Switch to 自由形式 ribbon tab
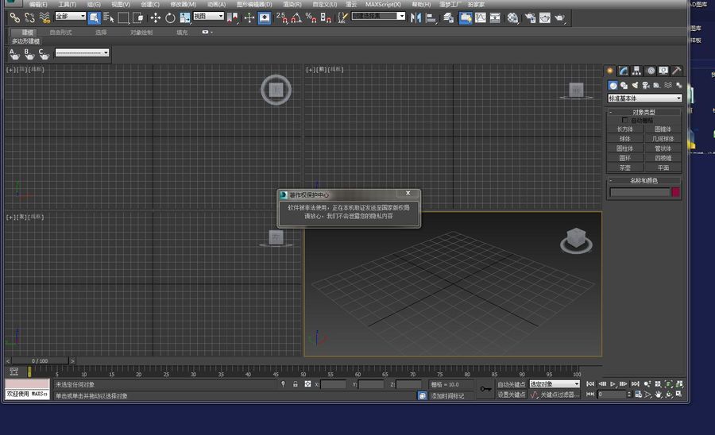The height and width of the screenshot is (435, 715). [x=60, y=33]
